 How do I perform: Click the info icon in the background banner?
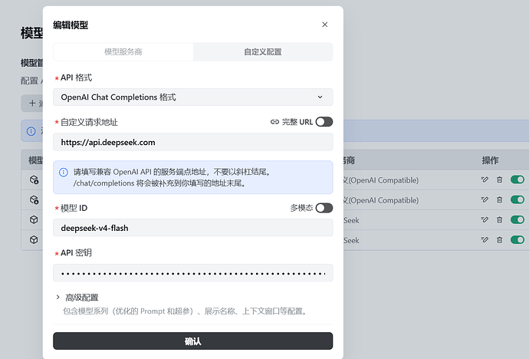coord(31,131)
